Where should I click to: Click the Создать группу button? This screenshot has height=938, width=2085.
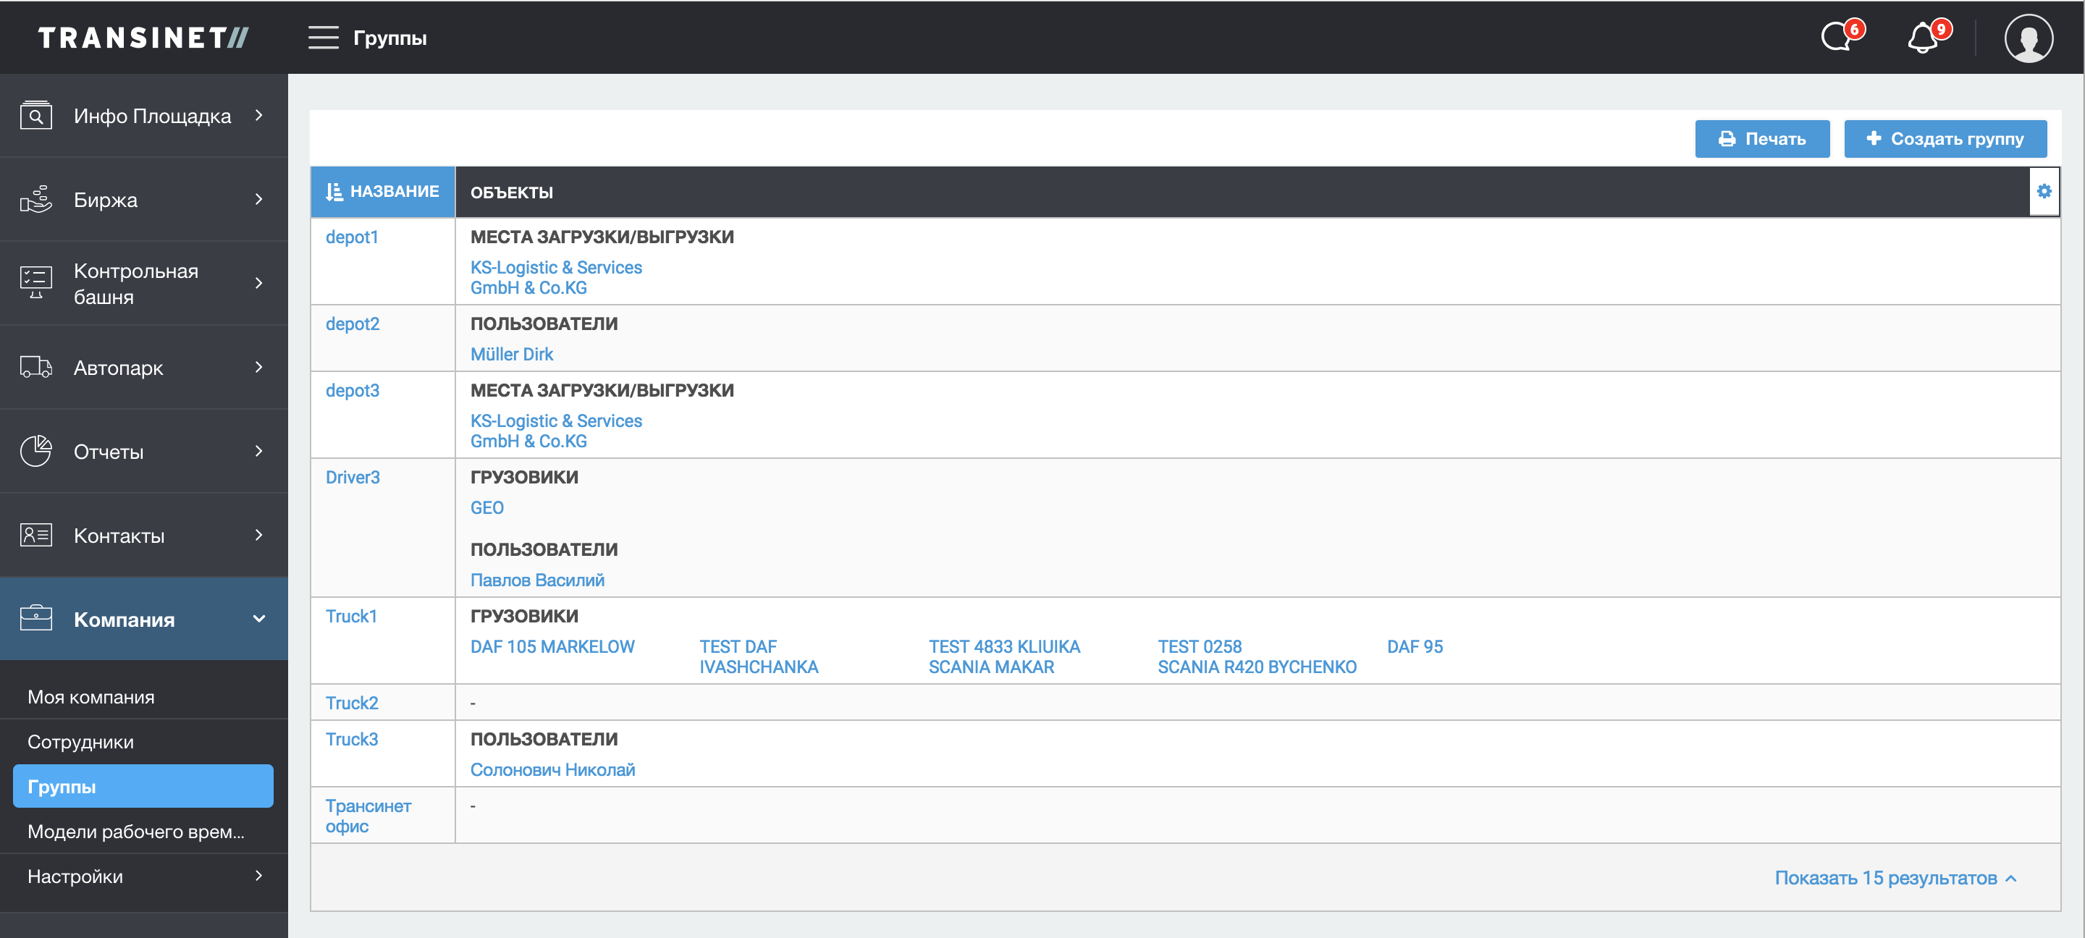[1944, 139]
